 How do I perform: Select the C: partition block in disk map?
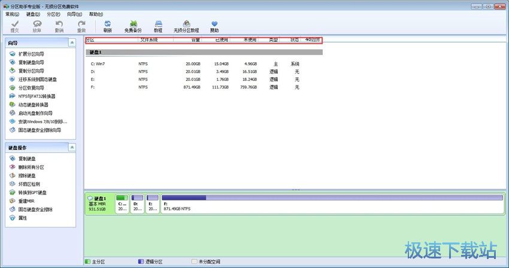point(122,203)
